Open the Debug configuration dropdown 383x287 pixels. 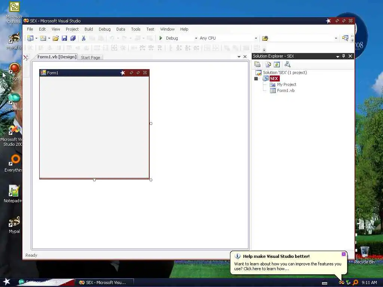(196, 38)
